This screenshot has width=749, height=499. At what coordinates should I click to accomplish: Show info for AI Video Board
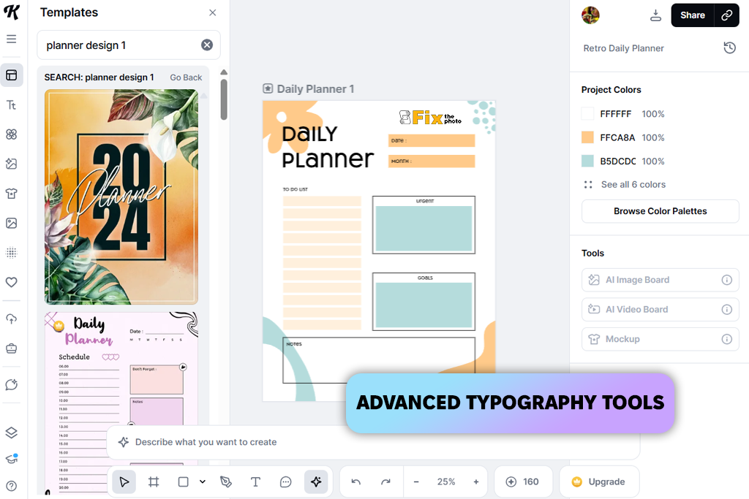coord(726,310)
